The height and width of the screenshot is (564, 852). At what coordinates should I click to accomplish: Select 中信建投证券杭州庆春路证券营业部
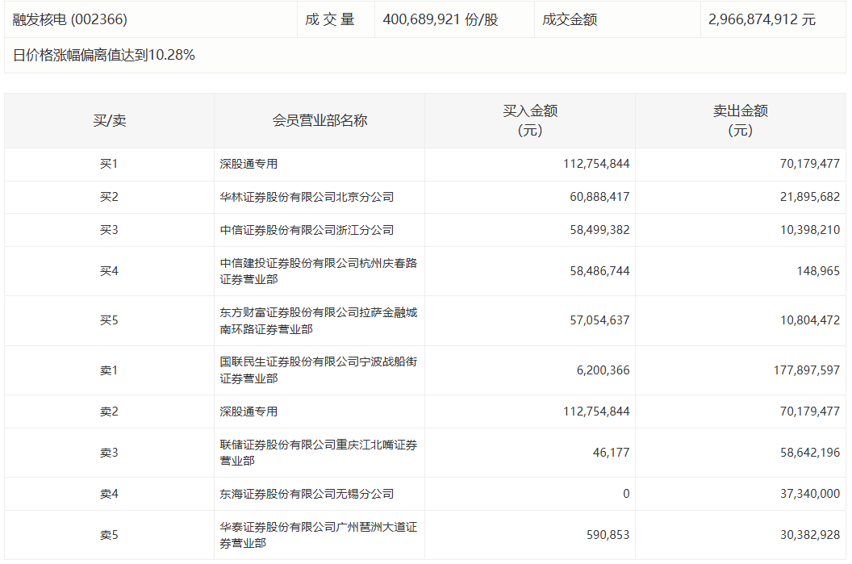pyautogui.click(x=318, y=271)
